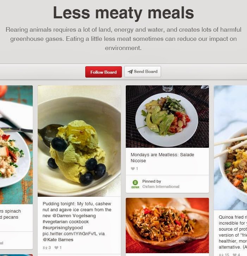The height and width of the screenshot is (256, 247).
Task: Open the quinoa fried rice photo
Action: tap(230, 148)
